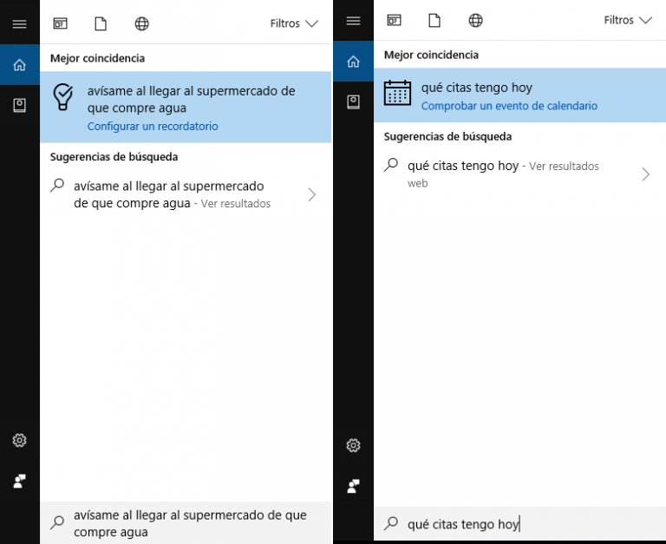Image resolution: width=666 pixels, height=544 pixels.
Task: Click the calendar icon beside 'qué citas tengo hoy'
Action: [x=397, y=93]
